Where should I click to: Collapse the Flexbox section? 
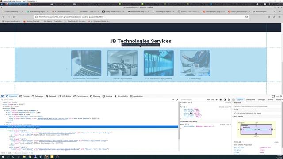pos(233,103)
